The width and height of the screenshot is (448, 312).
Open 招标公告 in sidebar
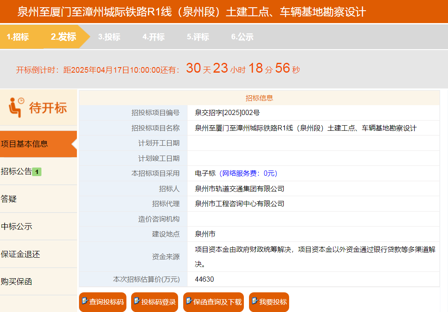[38, 171]
